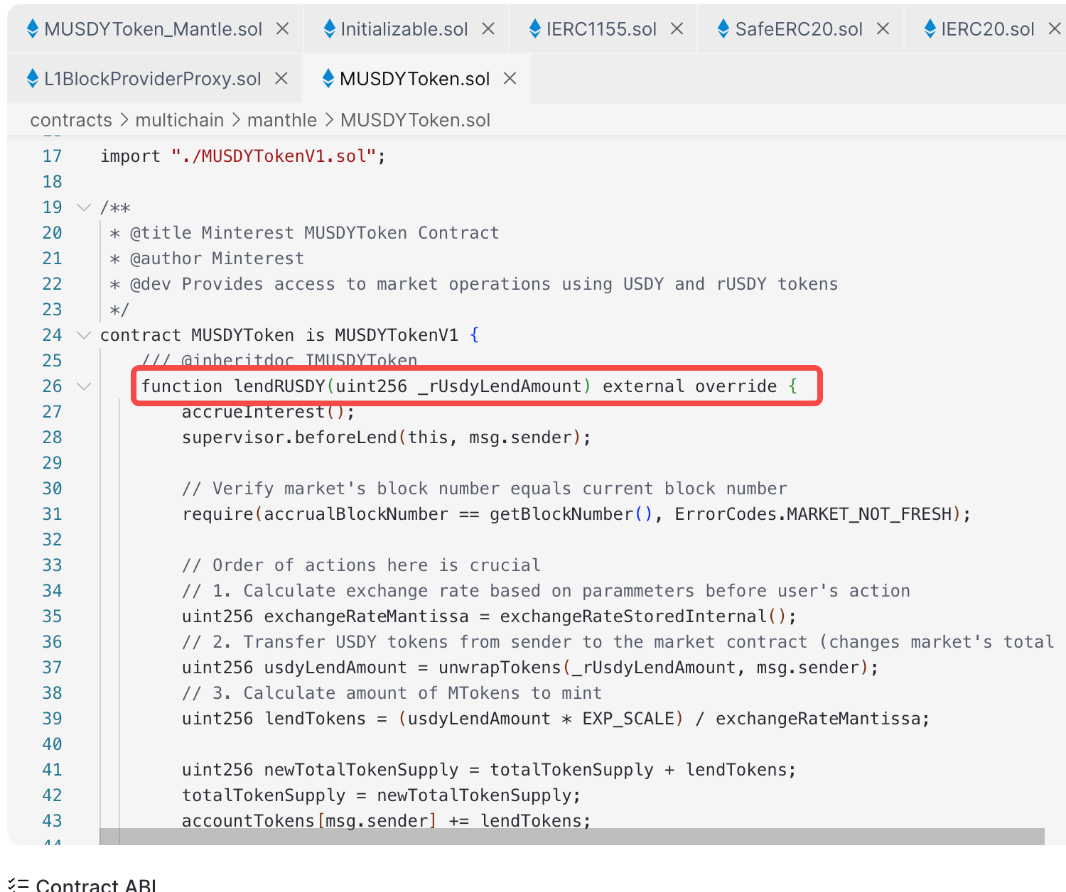Click the 'accountTokens[msg.sender] += lendTokens;' line
This screenshot has height=892, width=1066.
[x=386, y=821]
